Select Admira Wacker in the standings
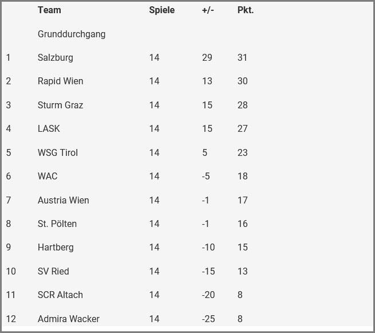This screenshot has width=375, height=333. pos(68,319)
